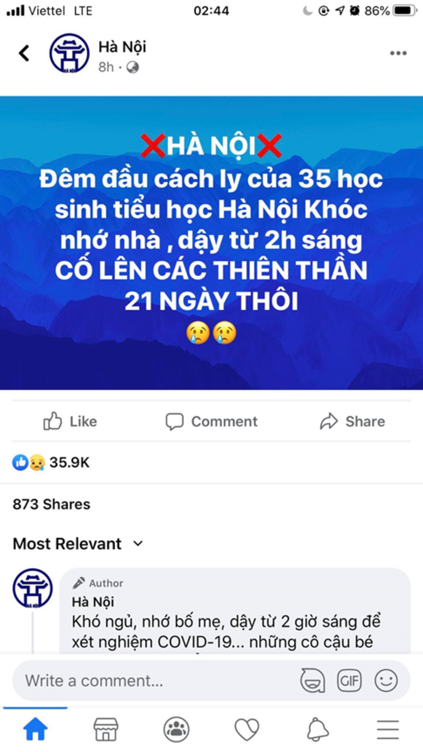This screenshot has width=423, height=752.
Task: View the 35.9K reactions list
Action: click(51, 462)
